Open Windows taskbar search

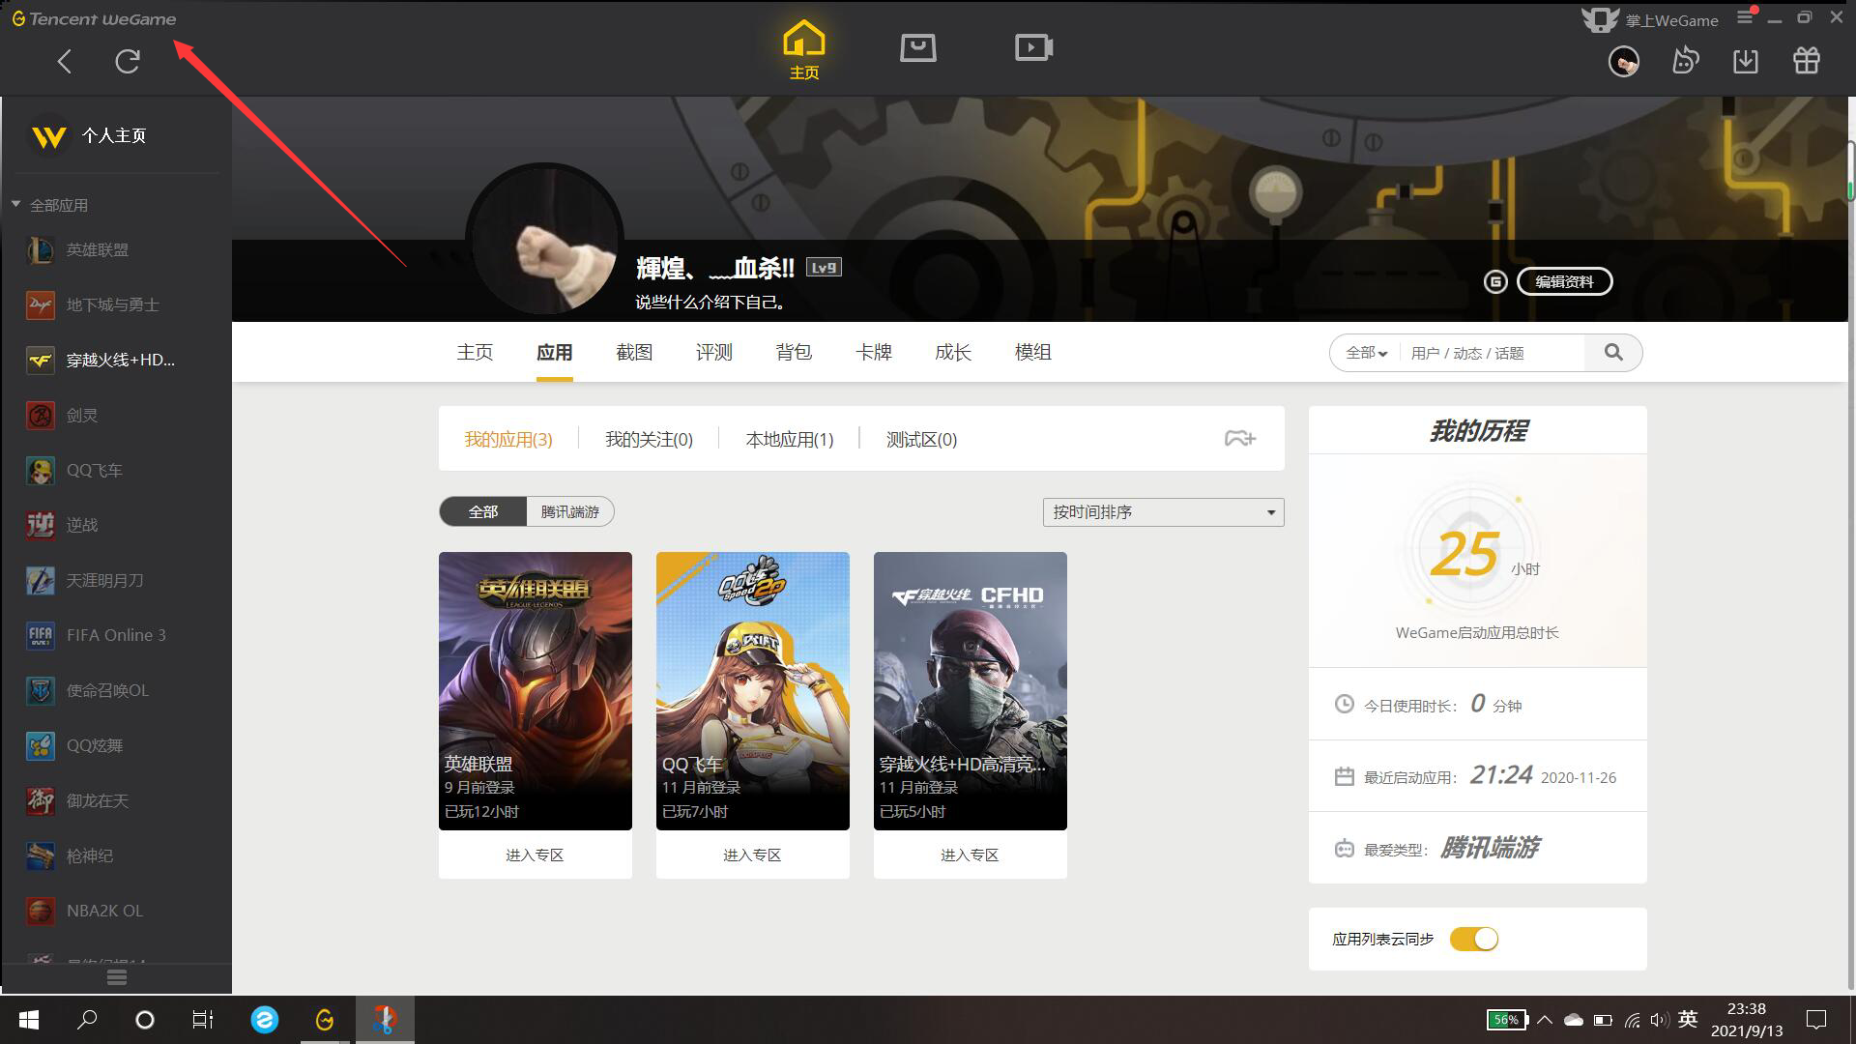pos(87,1020)
